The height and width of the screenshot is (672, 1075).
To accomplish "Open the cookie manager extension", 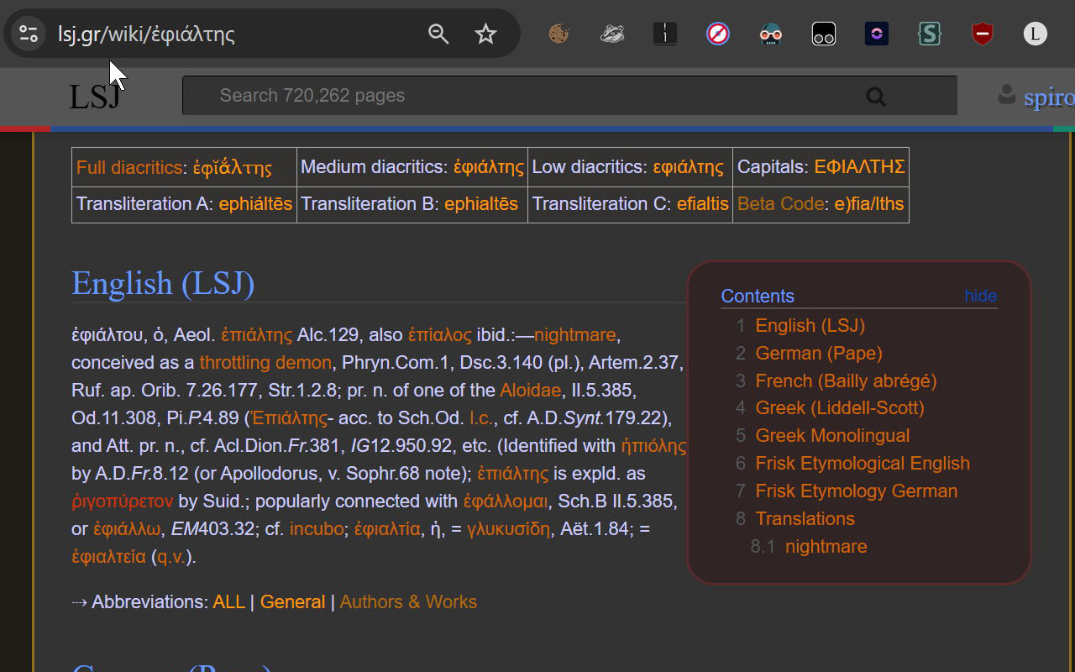I will tap(558, 34).
